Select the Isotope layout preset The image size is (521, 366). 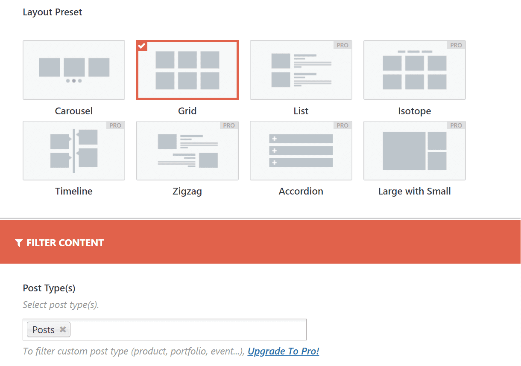coord(414,70)
